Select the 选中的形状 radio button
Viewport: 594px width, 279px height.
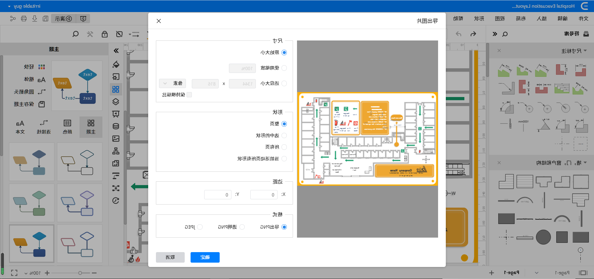[x=284, y=136]
